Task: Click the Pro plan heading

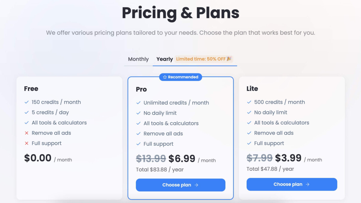Action: (x=141, y=89)
